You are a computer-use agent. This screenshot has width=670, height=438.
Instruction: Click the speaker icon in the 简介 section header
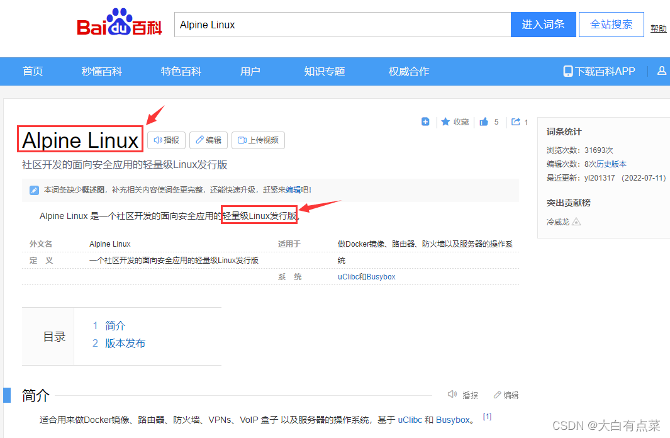pos(452,395)
